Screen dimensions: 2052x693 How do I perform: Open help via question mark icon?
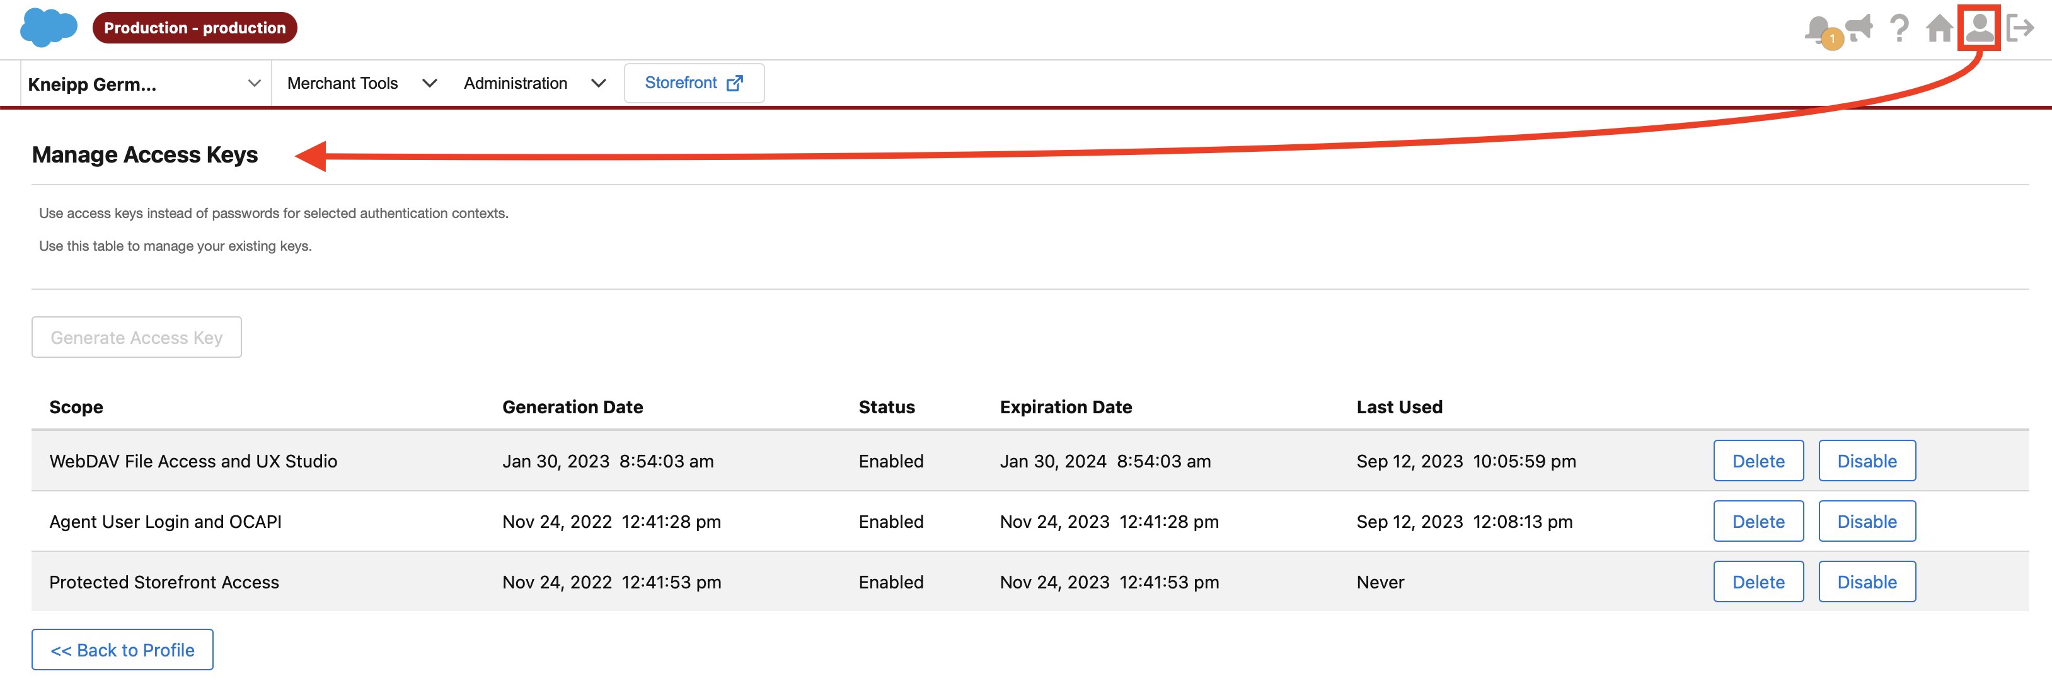[x=1899, y=29]
